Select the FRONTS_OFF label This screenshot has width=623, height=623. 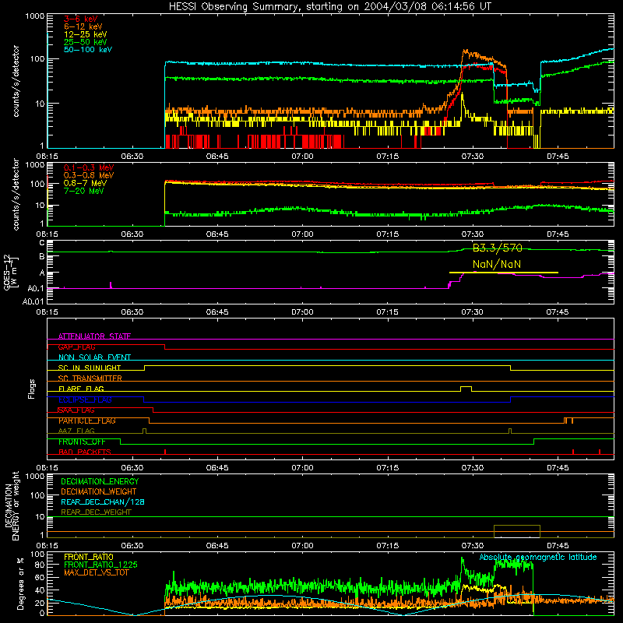coord(82,442)
